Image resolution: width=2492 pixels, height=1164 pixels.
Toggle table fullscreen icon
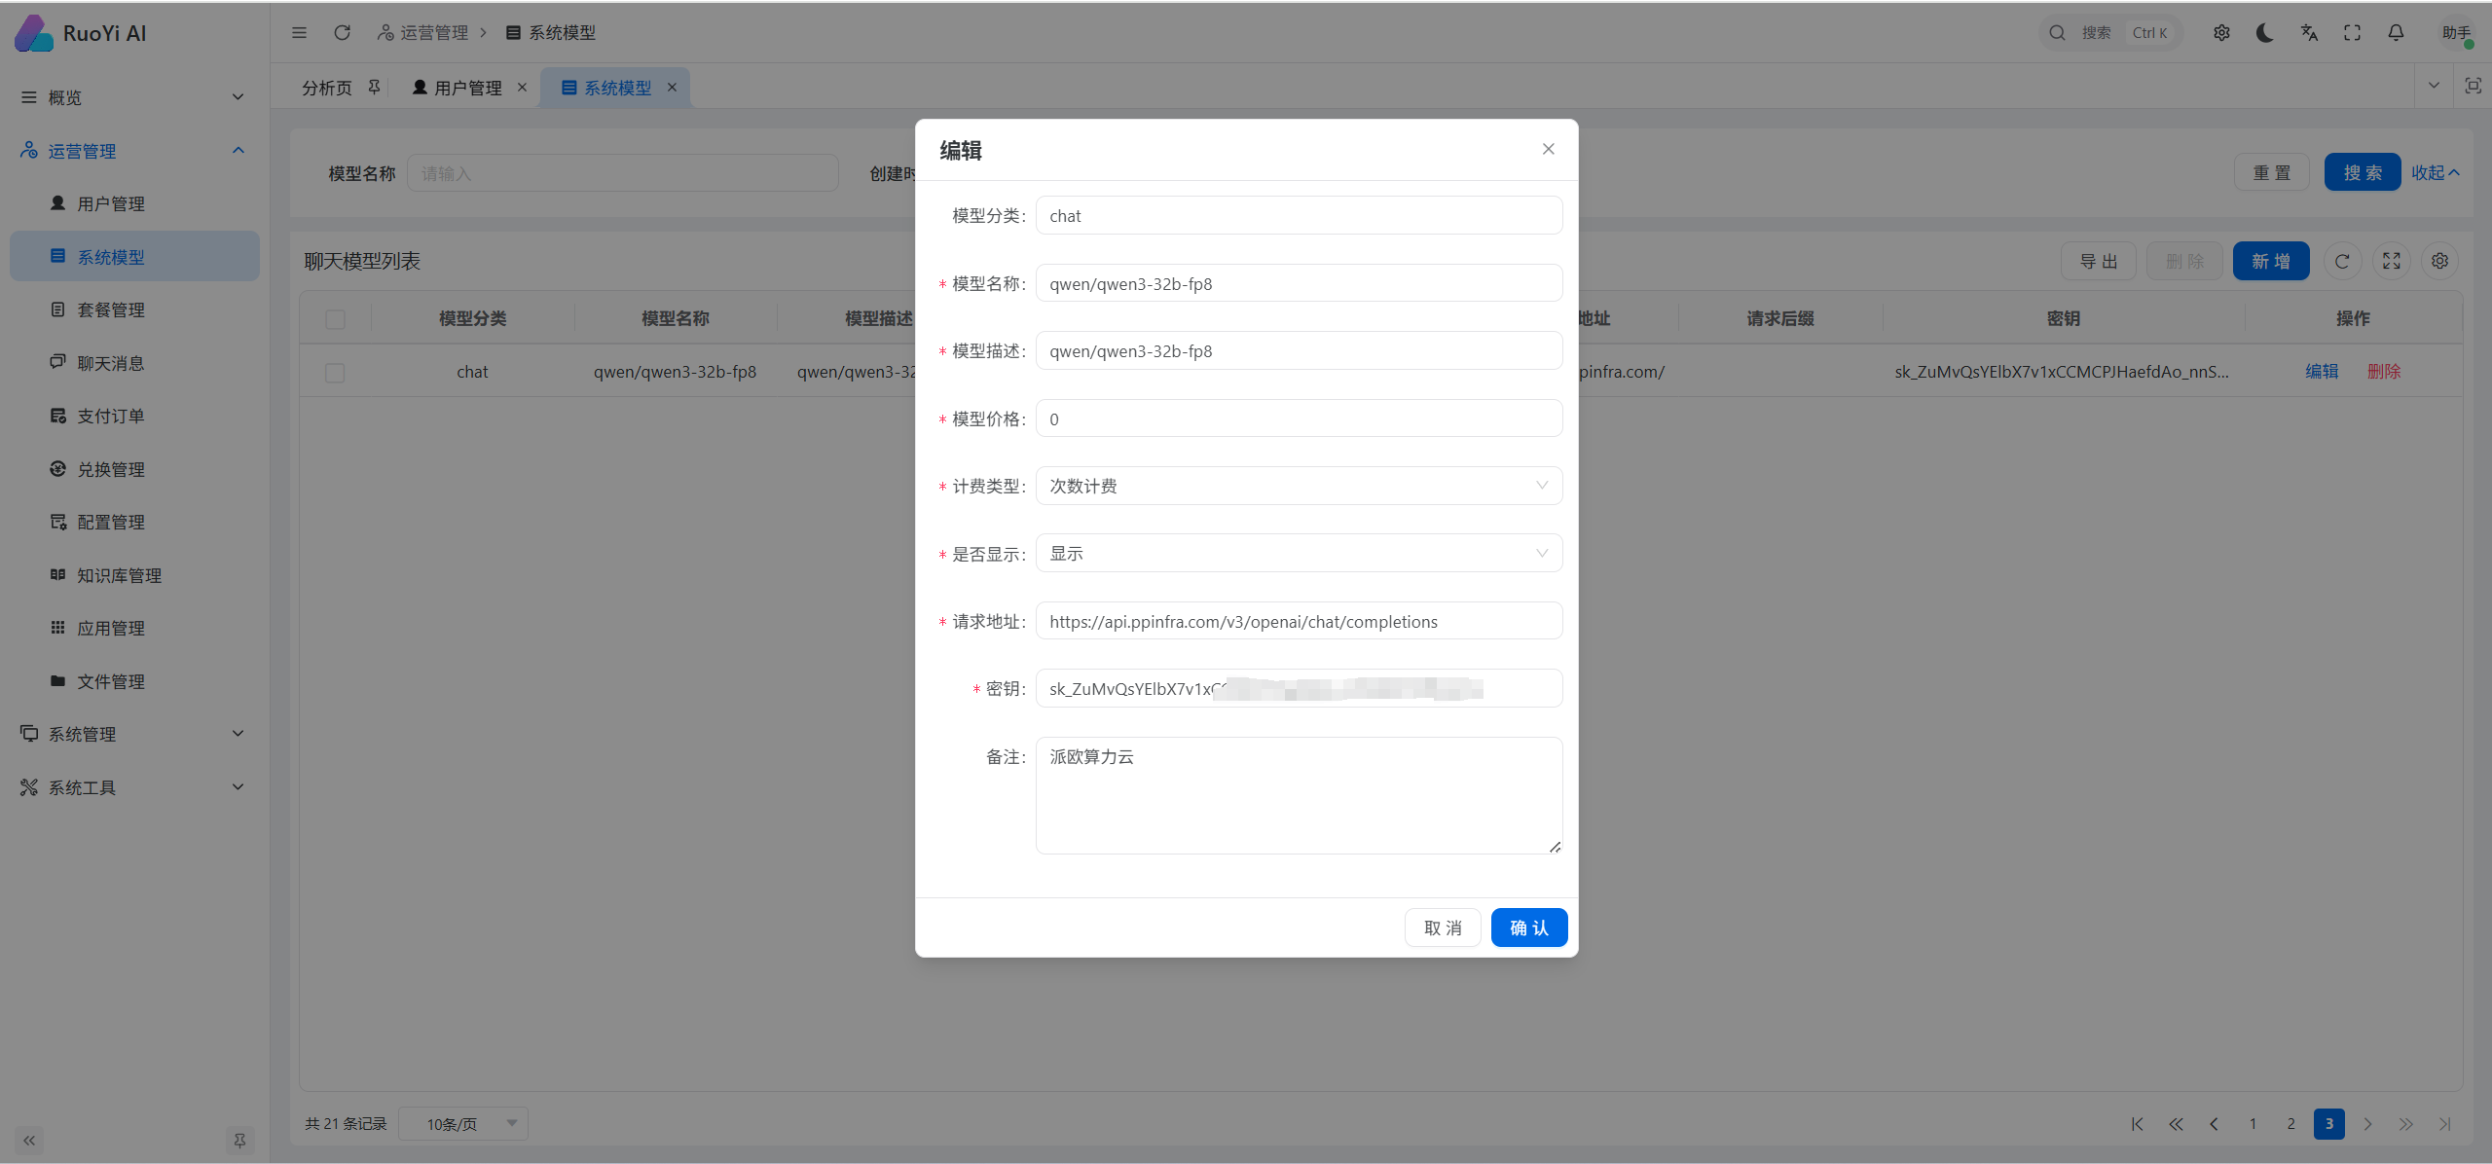2392,261
